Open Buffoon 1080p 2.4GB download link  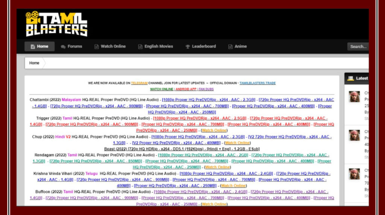click(x=200, y=192)
